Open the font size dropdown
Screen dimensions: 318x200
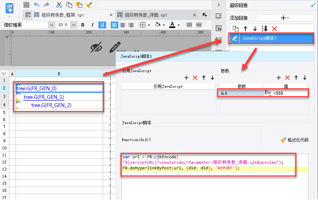pos(74,25)
